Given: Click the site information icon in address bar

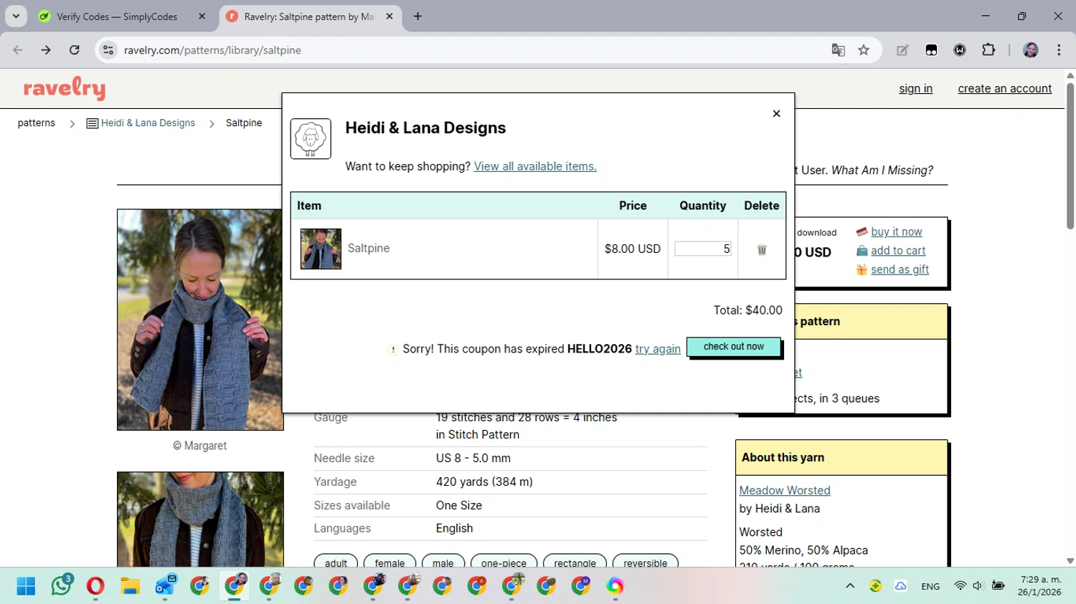Looking at the screenshot, I should (108, 50).
